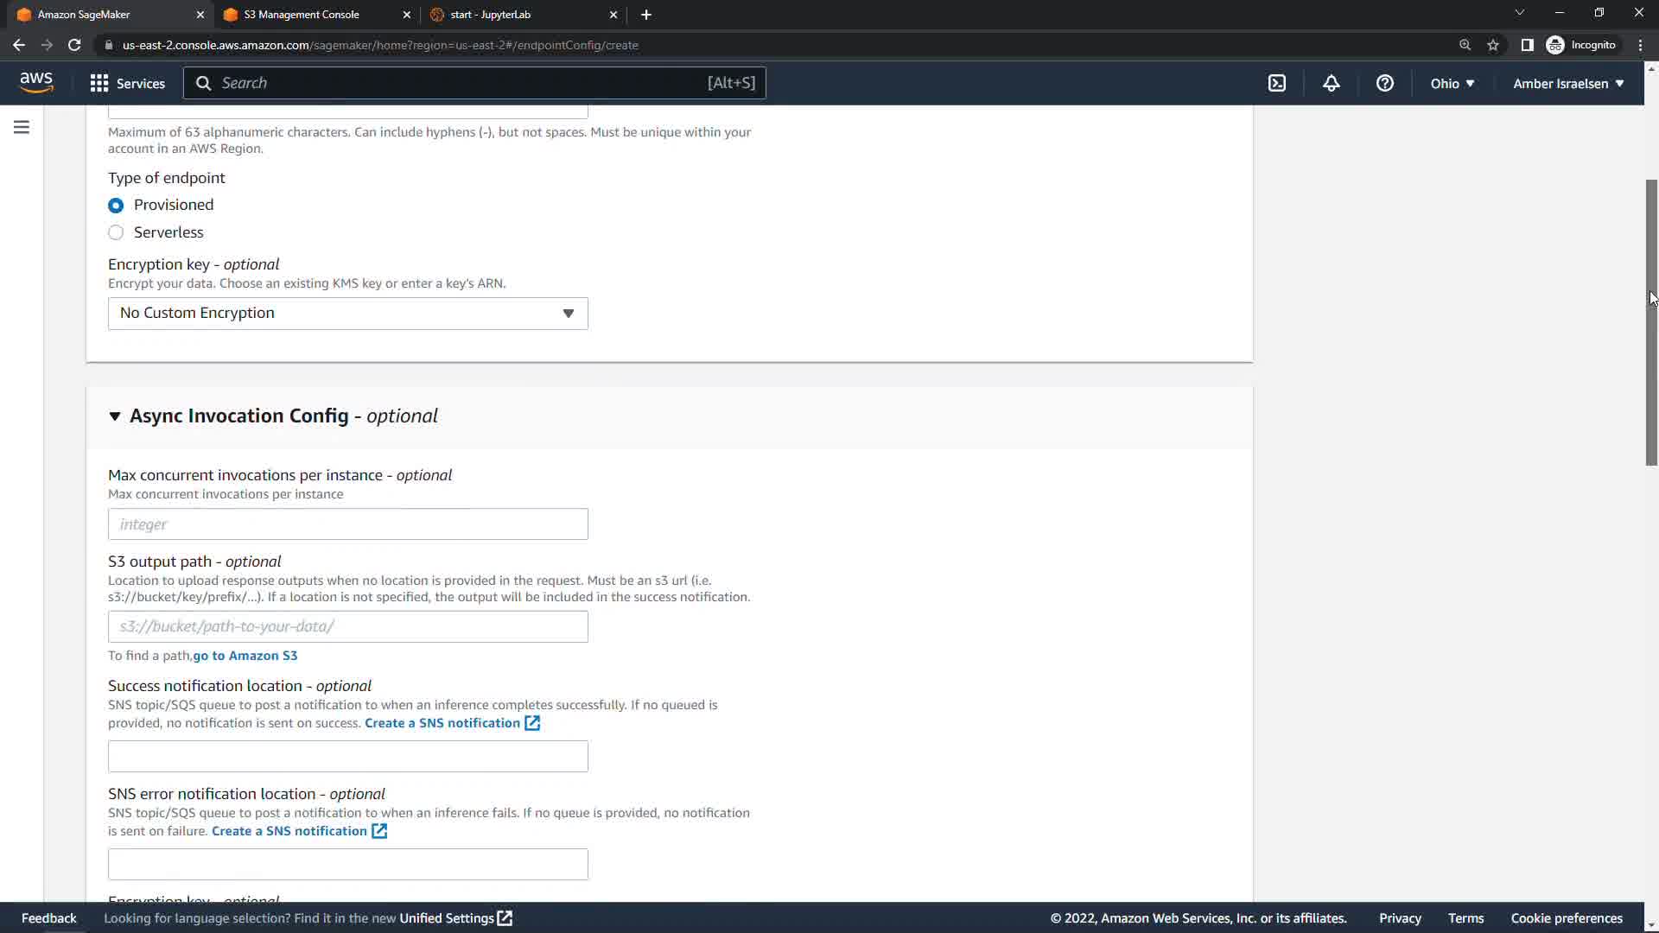Screen dimensions: 1659x933
Task: Select the Serverless endpoint type
Action: coord(116,232)
